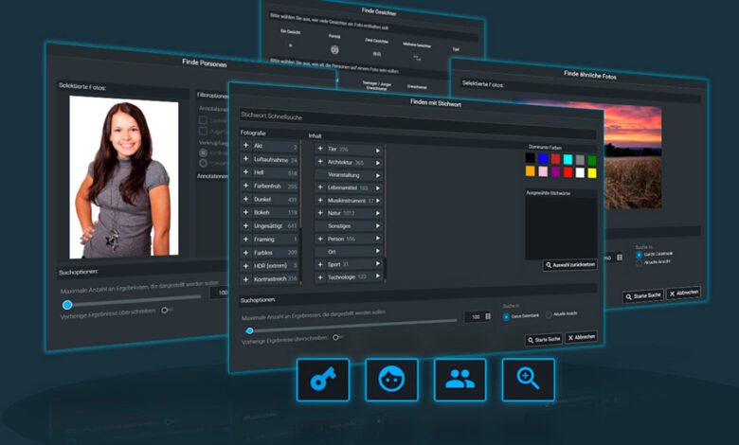Add the Architektur category via its plus
Viewport: 739px width, 445px height.
point(320,162)
